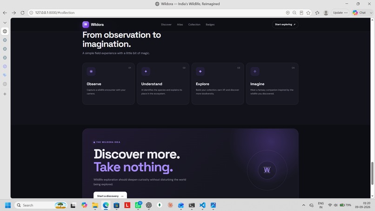The image size is (375, 211).
Task: Open ChatGPT from the taskbar
Action: click(149, 205)
